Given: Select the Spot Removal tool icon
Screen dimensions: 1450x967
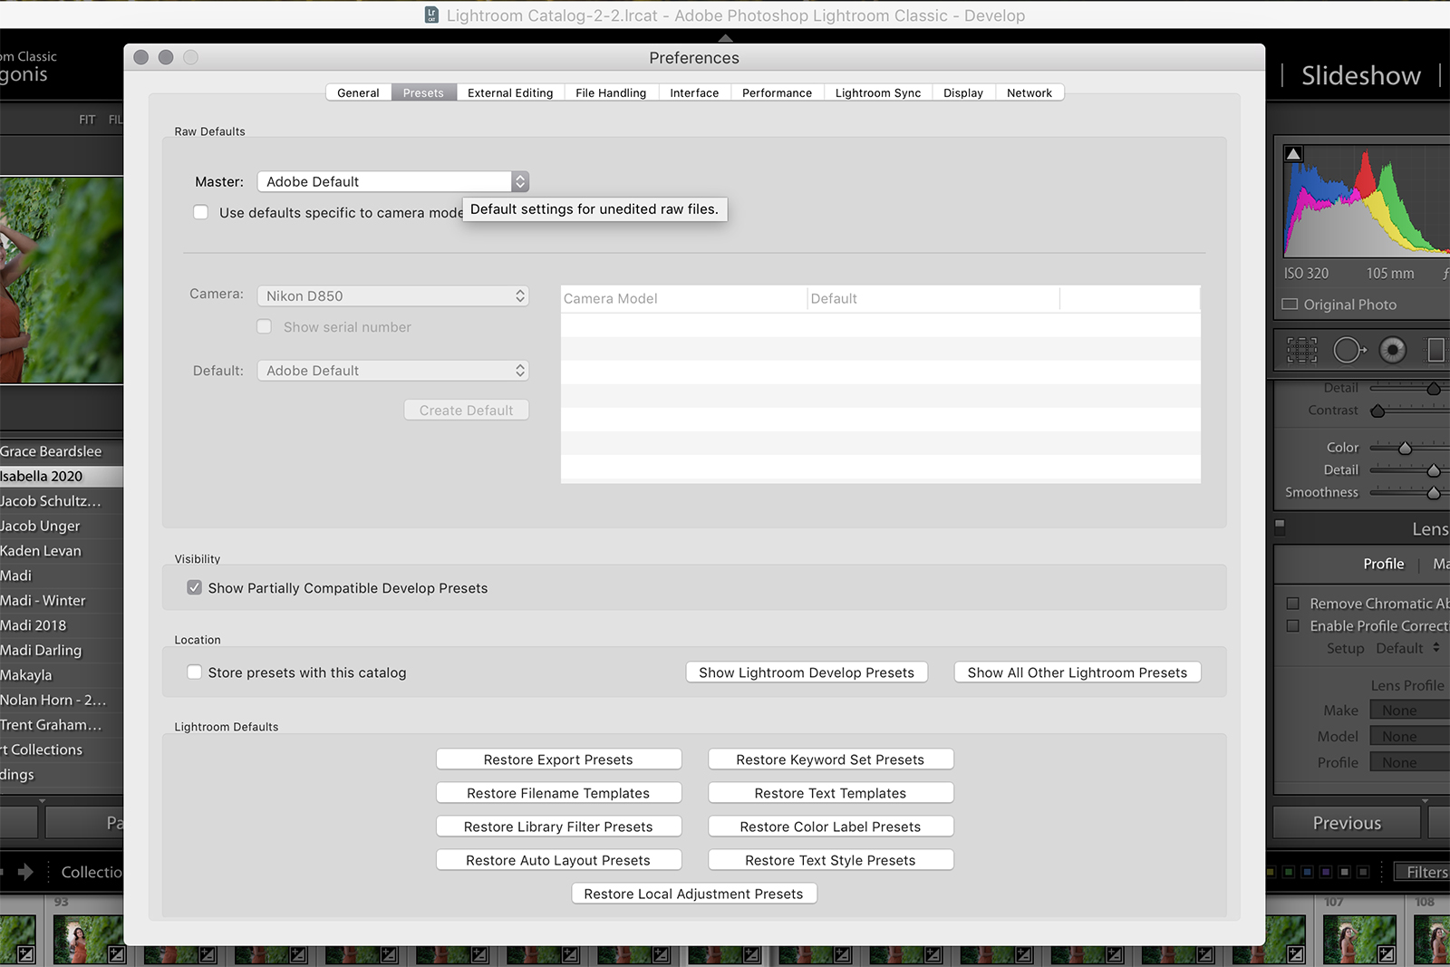Looking at the screenshot, I should tap(1349, 350).
